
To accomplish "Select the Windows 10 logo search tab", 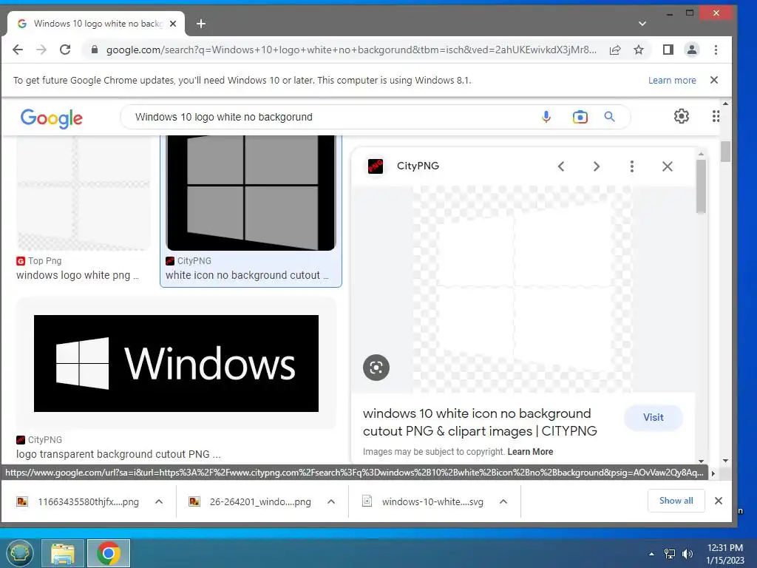I will (97, 24).
